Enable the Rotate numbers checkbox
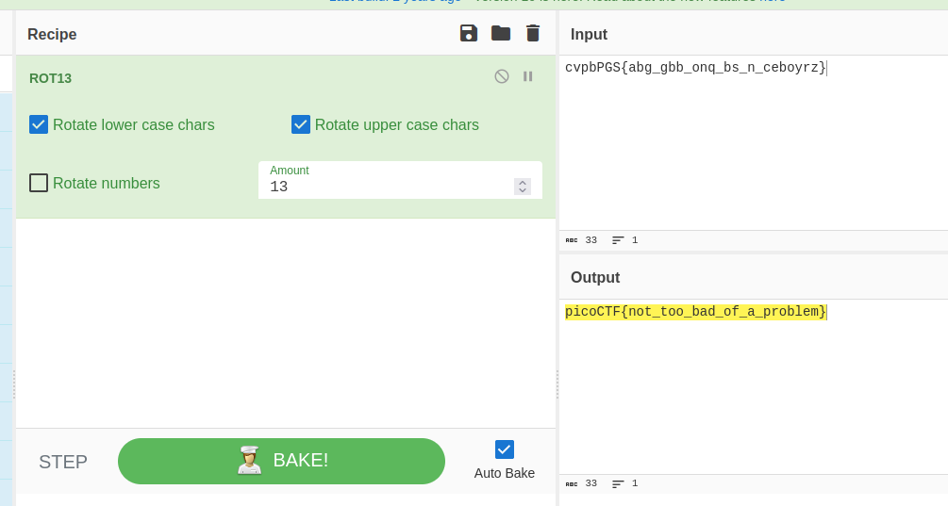Viewport: 948px width, 506px height. tap(39, 183)
